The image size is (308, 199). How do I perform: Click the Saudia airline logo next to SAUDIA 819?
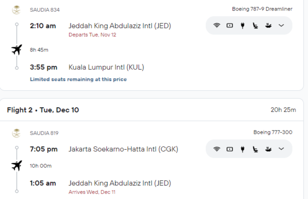(x=16, y=133)
